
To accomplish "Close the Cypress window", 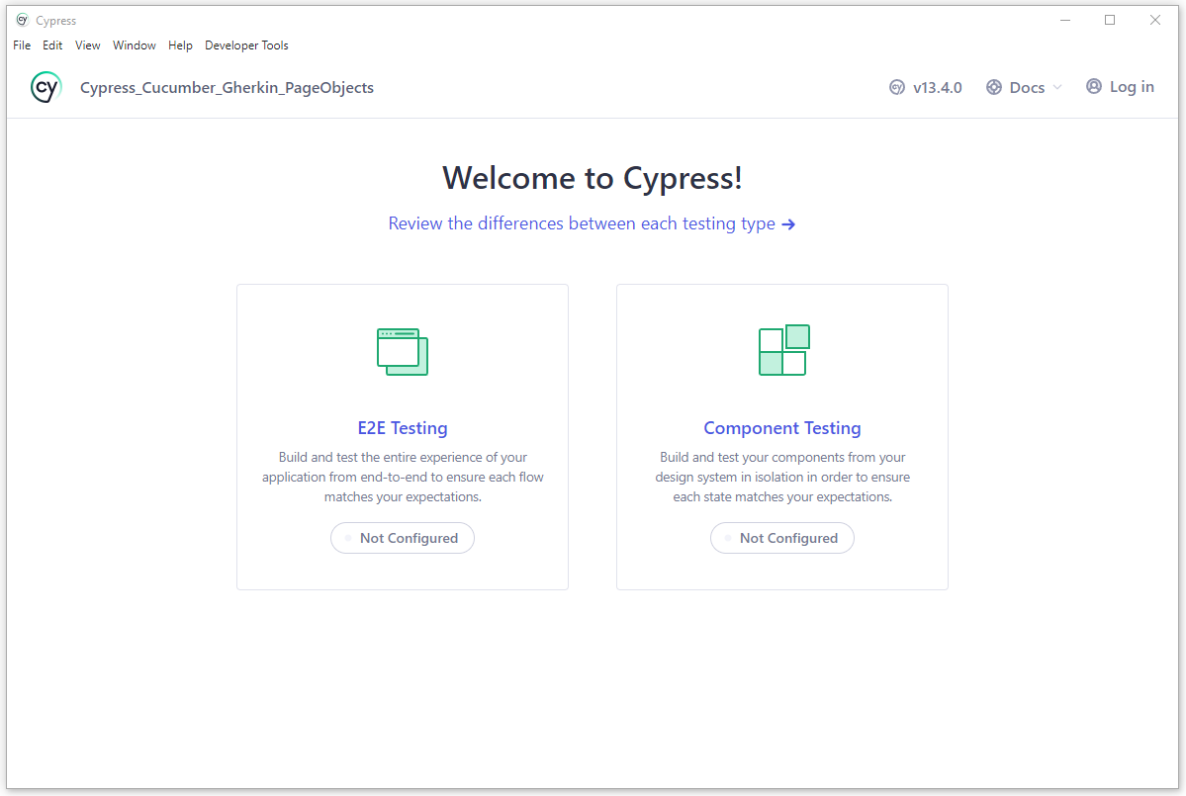I will [x=1155, y=20].
